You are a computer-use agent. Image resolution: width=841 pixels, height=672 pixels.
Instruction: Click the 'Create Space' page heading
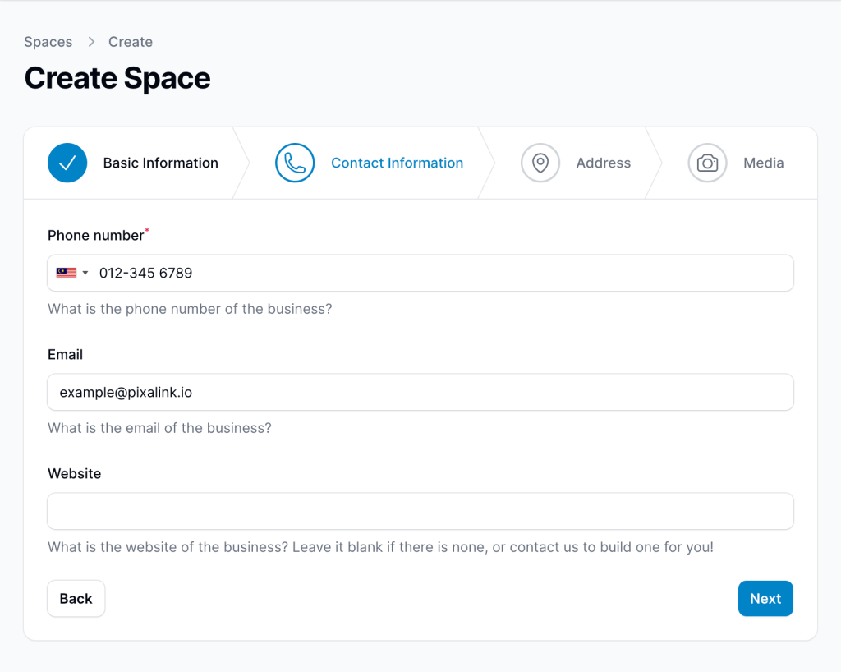(117, 78)
